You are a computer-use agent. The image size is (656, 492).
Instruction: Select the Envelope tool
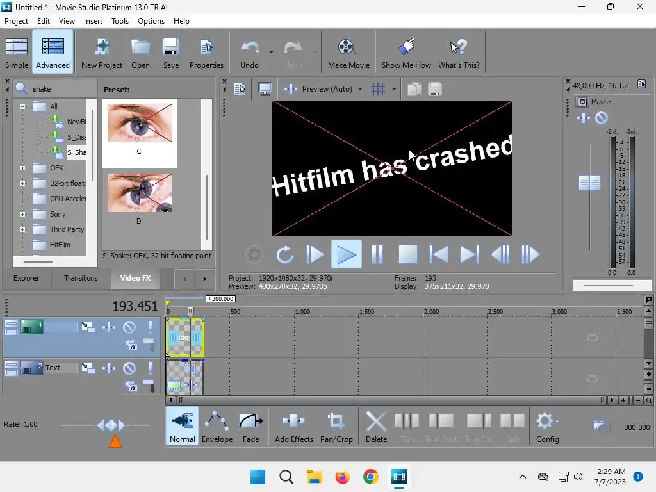[x=217, y=427]
